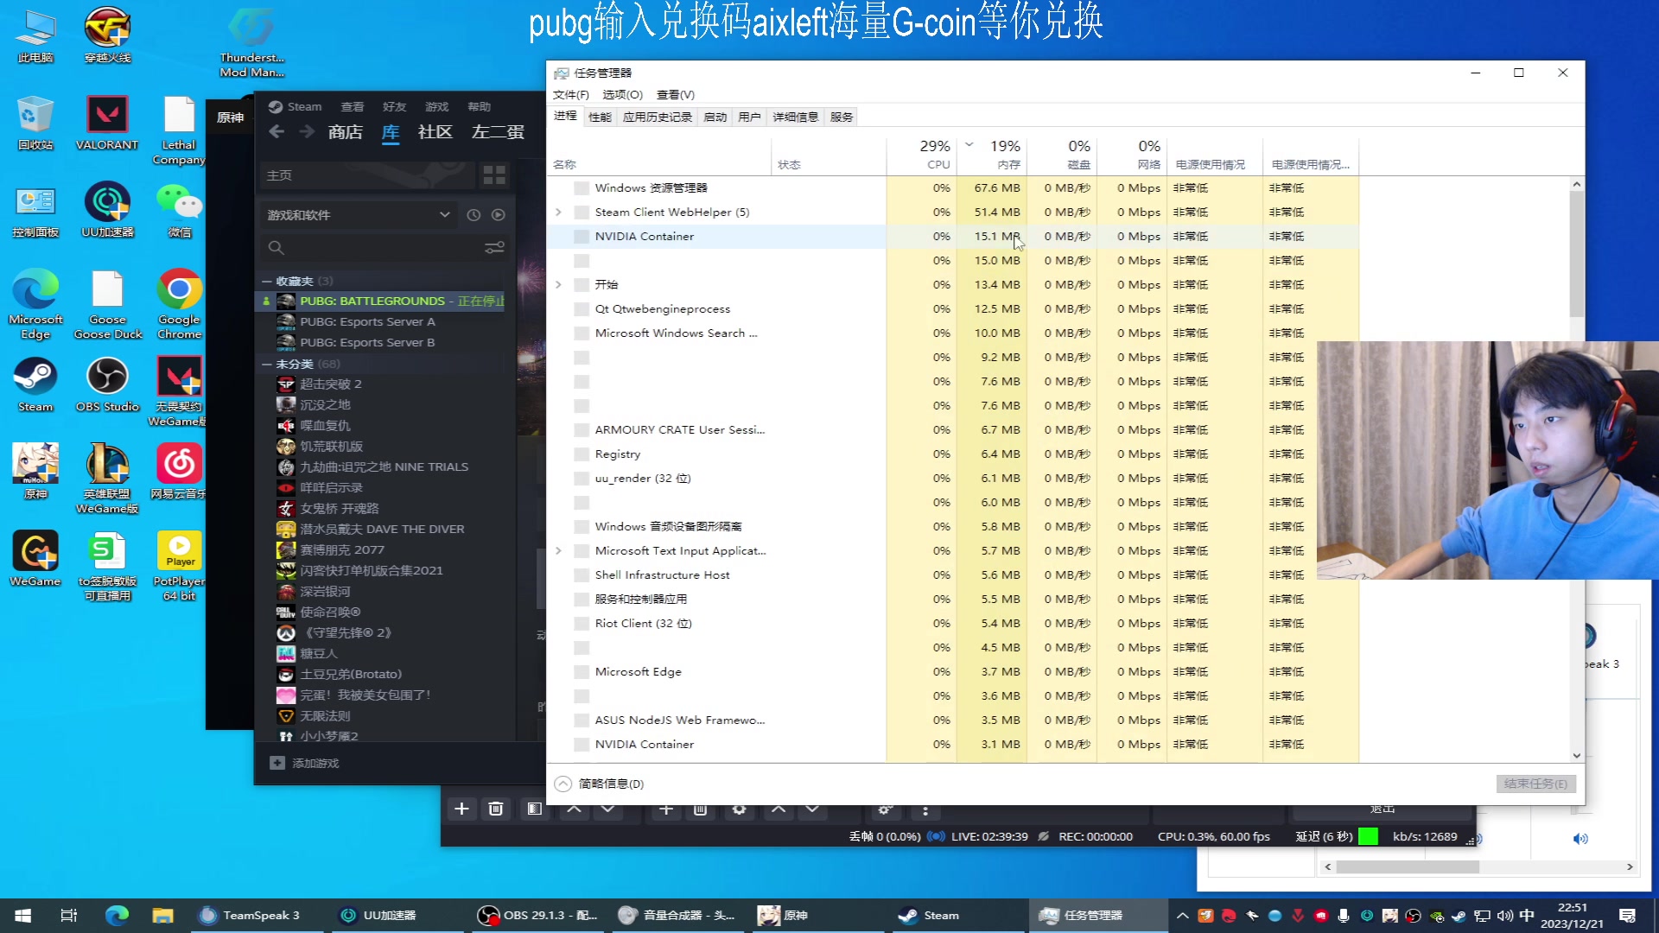Click the 结束任务 button

click(x=1536, y=784)
